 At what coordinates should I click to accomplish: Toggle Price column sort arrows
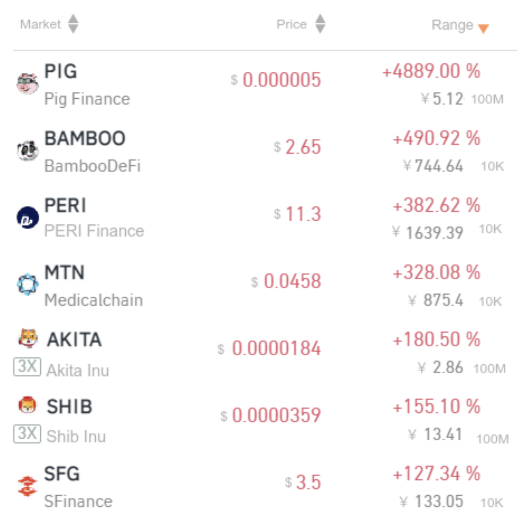tap(320, 24)
